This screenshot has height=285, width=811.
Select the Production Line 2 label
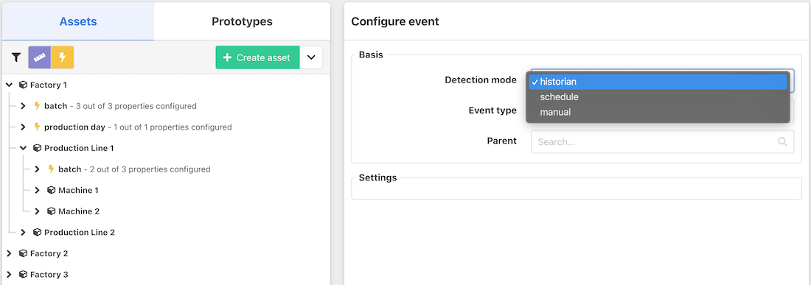click(80, 232)
